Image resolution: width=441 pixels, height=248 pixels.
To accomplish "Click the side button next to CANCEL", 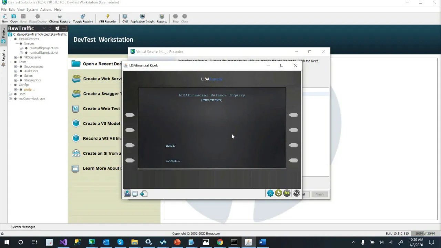I will (130, 161).
